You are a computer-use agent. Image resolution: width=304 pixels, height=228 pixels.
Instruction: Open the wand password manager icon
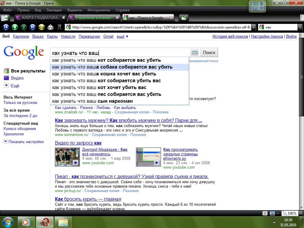[x=59, y=27]
